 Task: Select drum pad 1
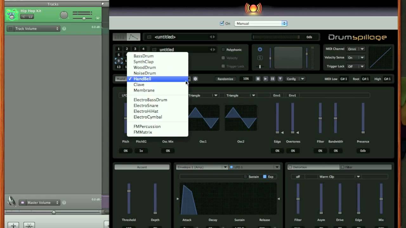click(119, 49)
